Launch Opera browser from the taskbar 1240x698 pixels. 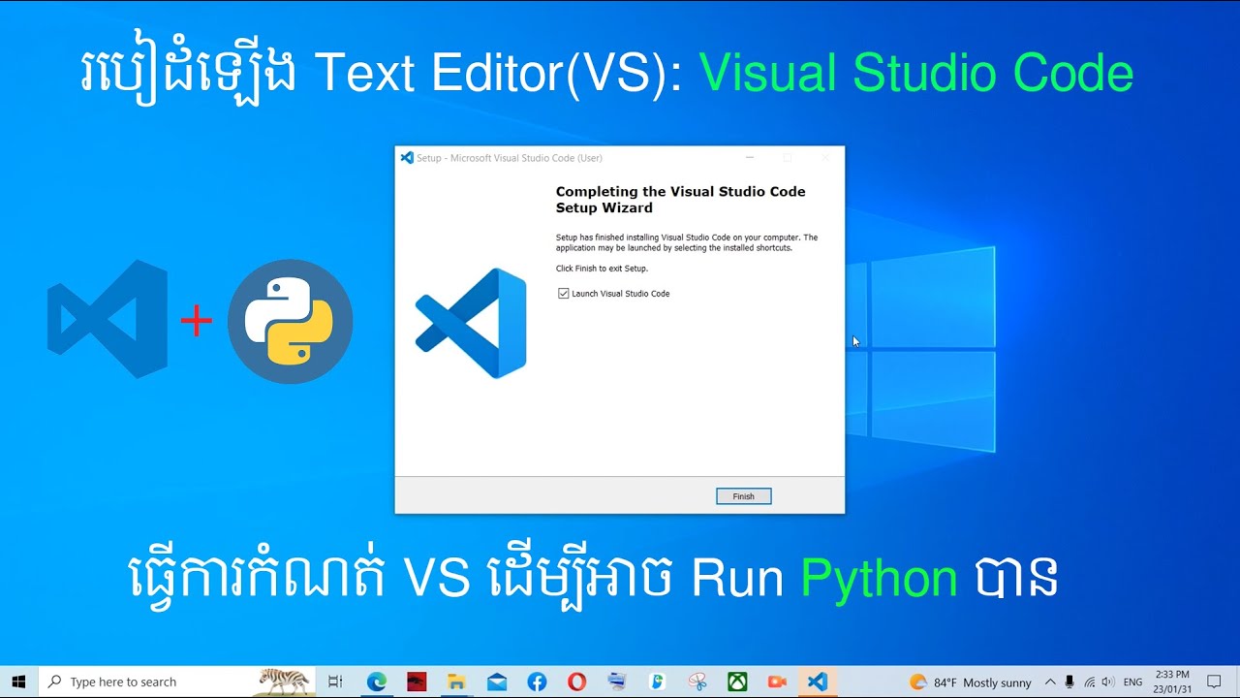(x=576, y=682)
